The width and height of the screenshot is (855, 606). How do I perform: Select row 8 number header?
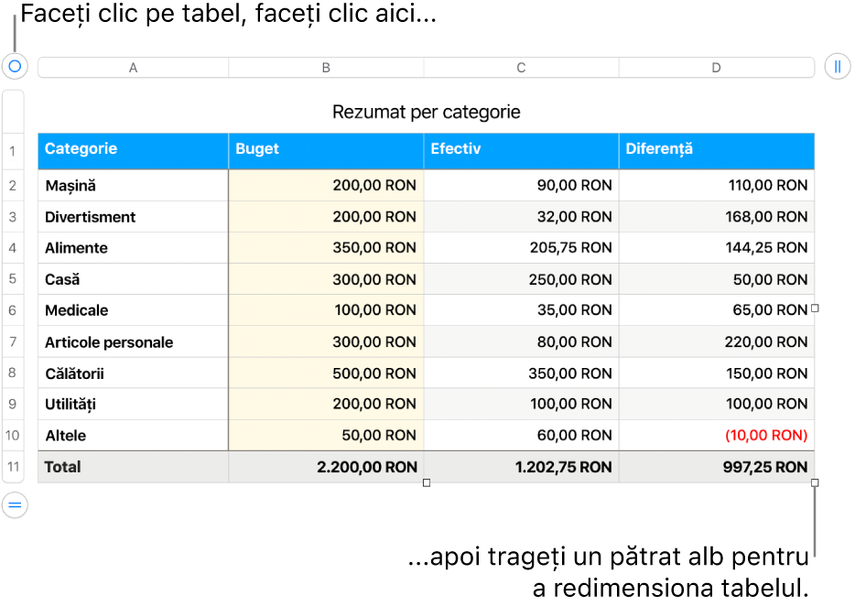pyautogui.click(x=13, y=373)
